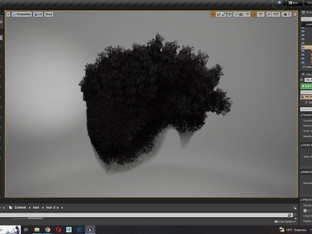Select the translate gizmo tool

(213, 14)
